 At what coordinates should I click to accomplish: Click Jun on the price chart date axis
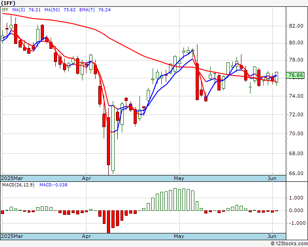[272, 178]
